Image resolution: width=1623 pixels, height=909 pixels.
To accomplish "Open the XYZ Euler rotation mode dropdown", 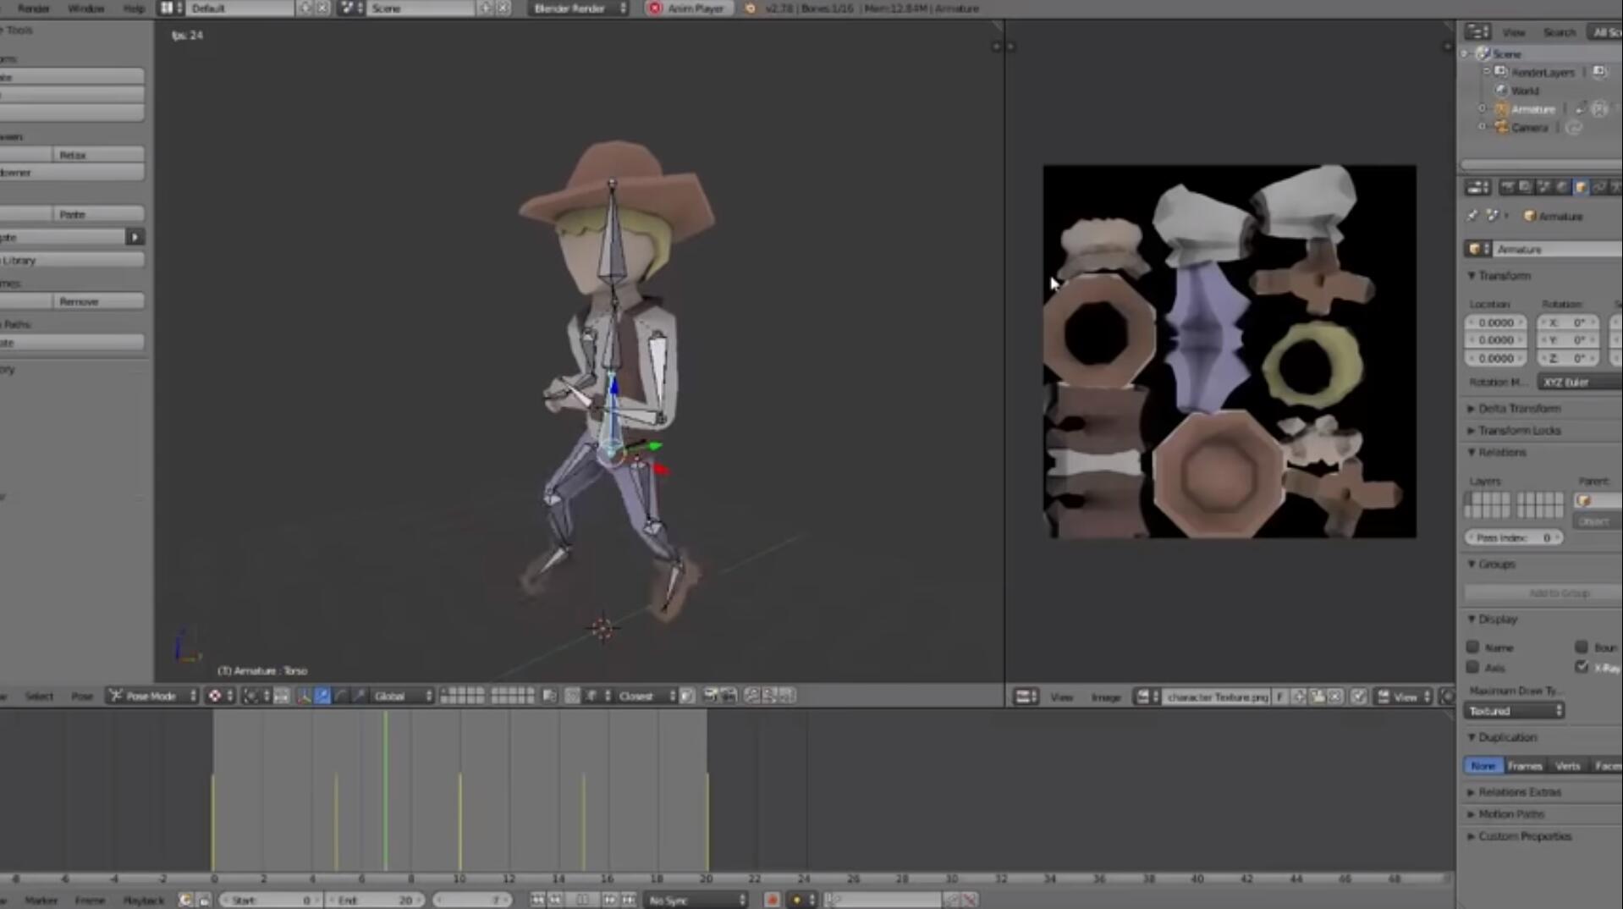I will pyautogui.click(x=1579, y=383).
